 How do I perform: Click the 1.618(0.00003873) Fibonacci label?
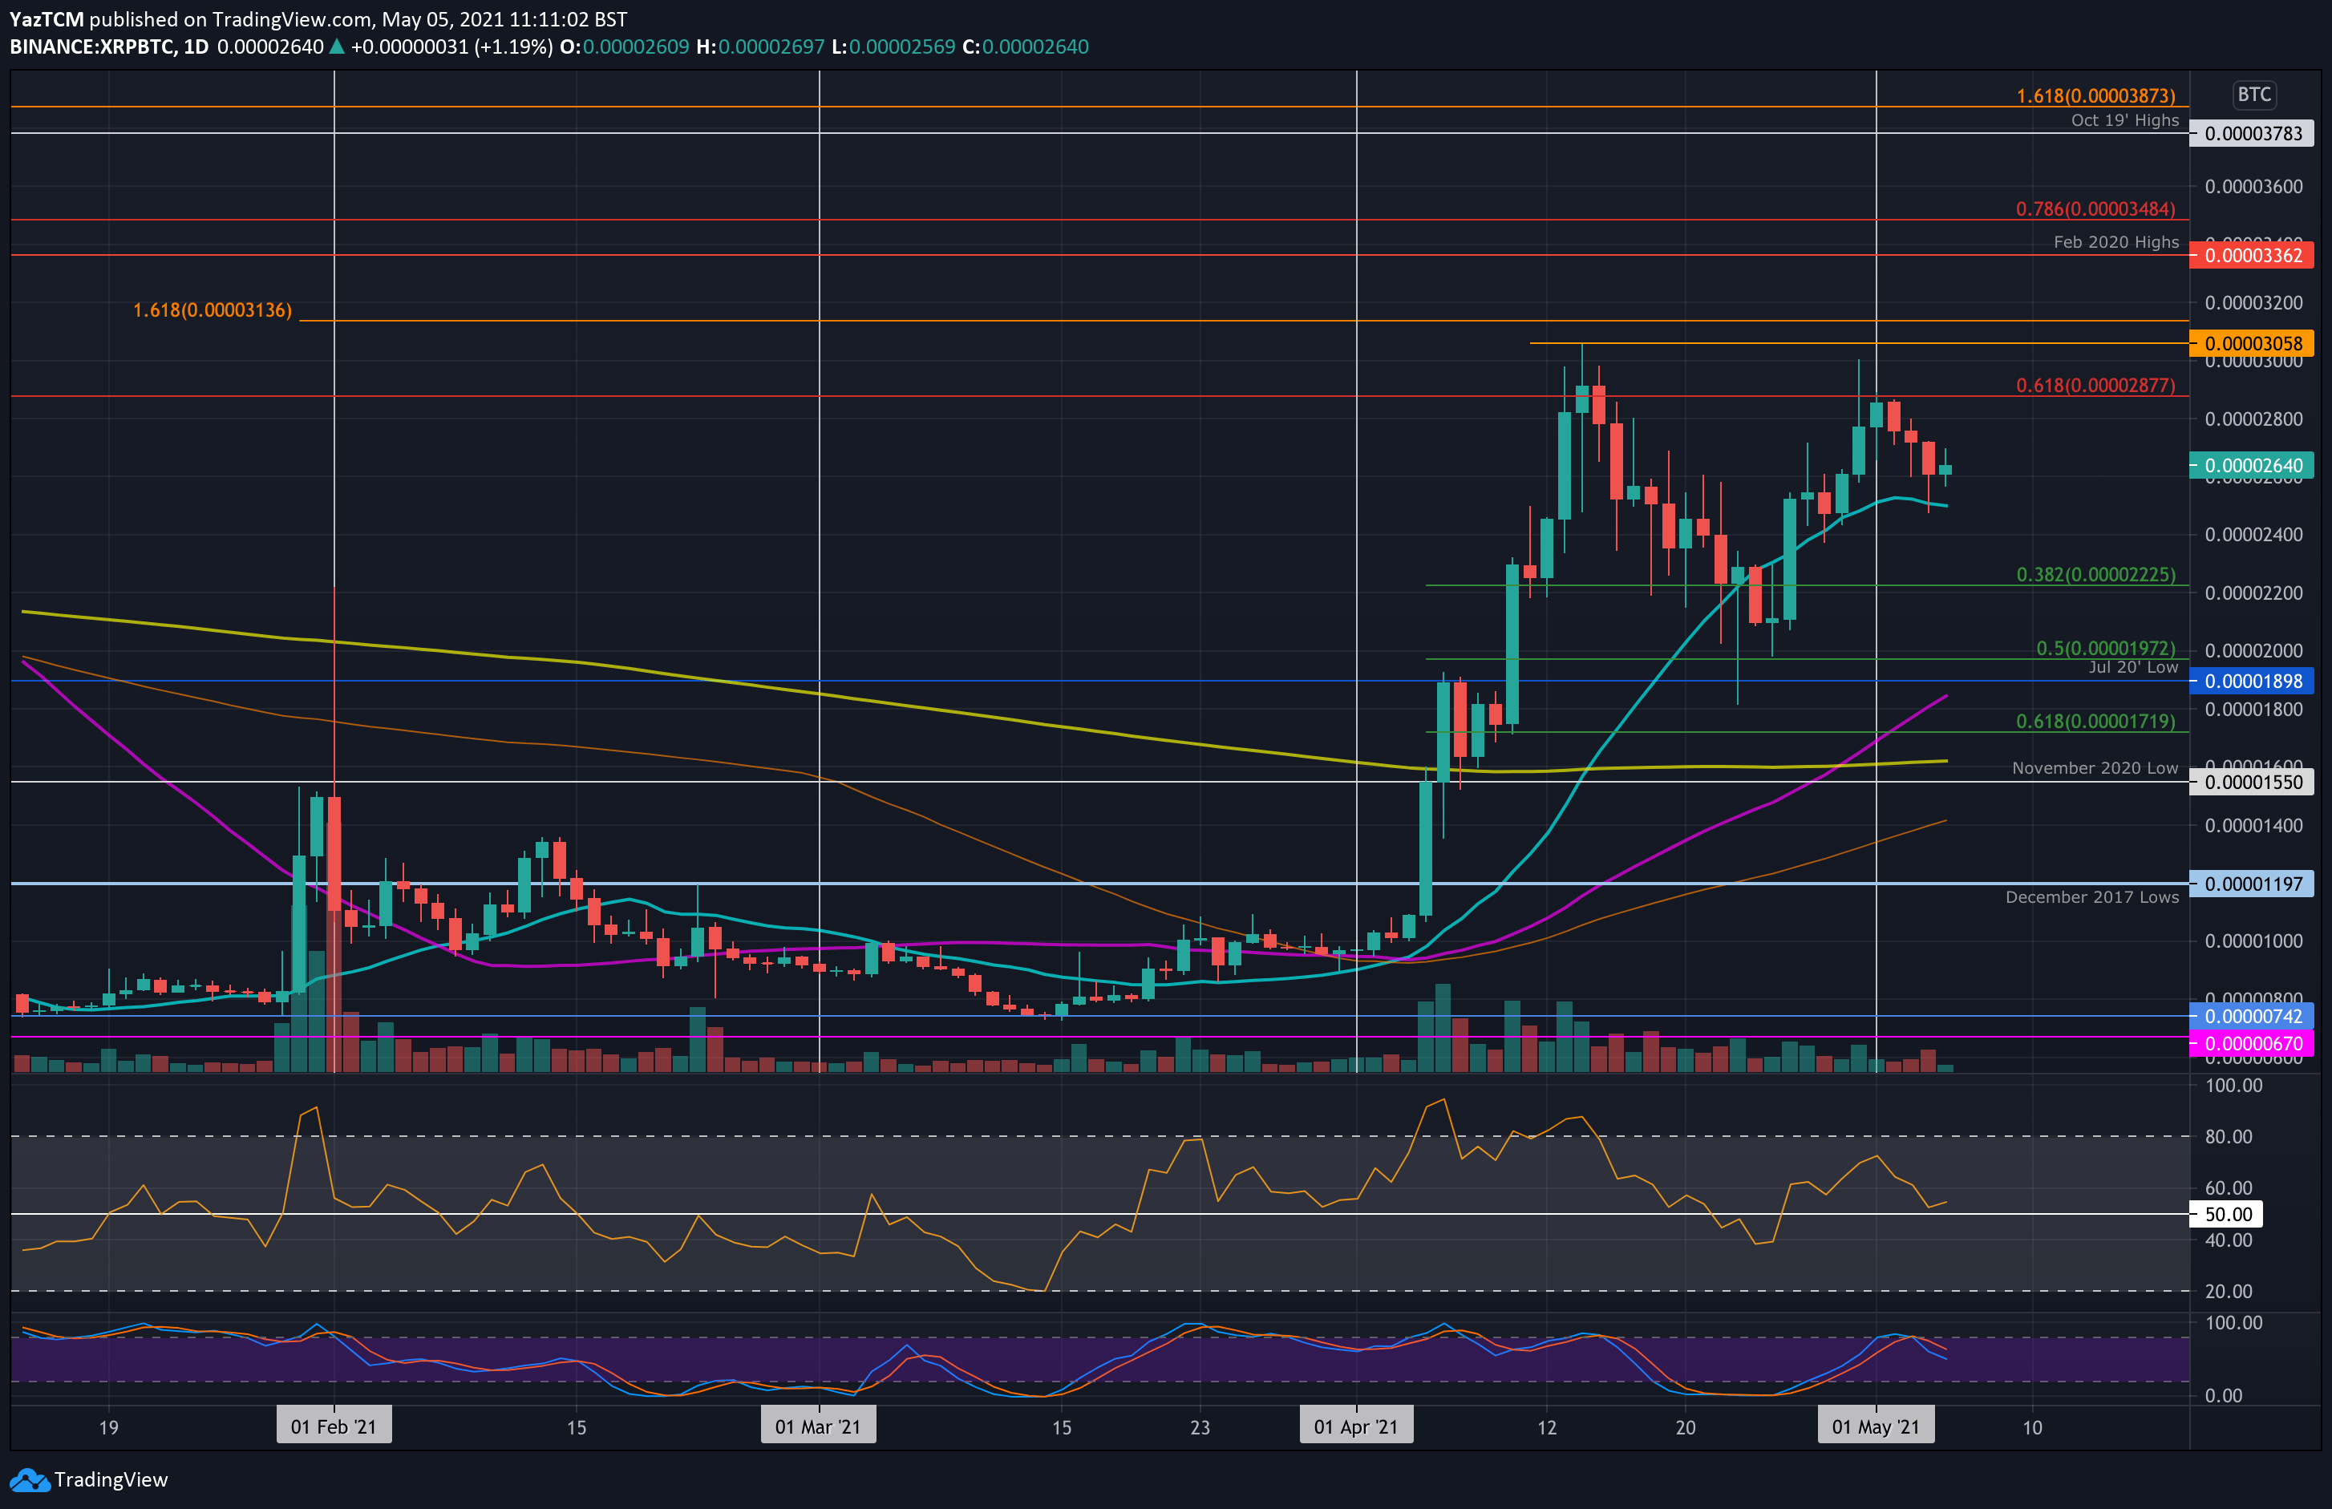pyautogui.click(x=2095, y=96)
